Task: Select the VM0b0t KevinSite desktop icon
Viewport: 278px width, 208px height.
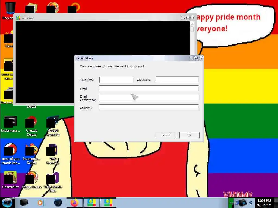Action: pos(53,126)
